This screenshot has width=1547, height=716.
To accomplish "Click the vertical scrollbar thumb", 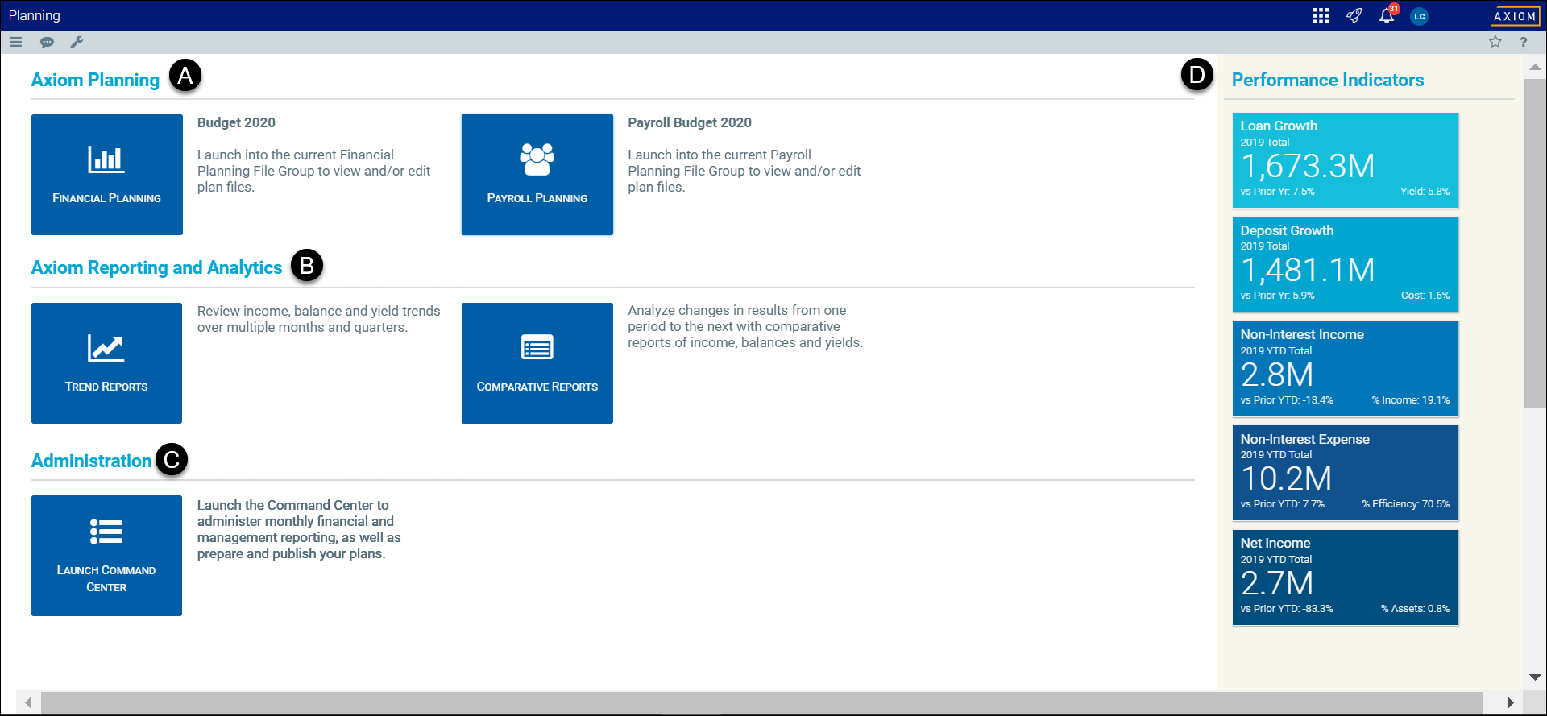I will coord(1535,243).
